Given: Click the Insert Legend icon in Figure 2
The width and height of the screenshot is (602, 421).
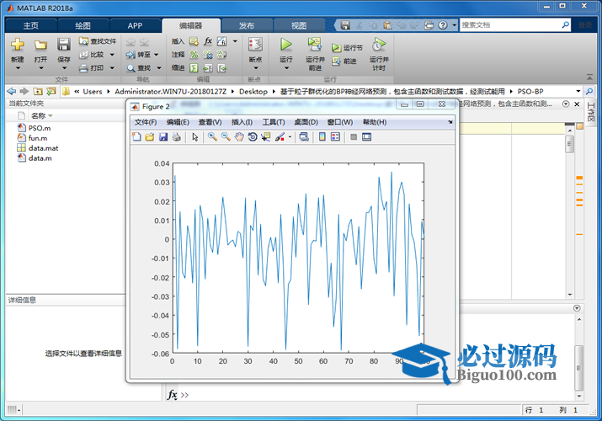Looking at the screenshot, I should pyautogui.click(x=335, y=137).
